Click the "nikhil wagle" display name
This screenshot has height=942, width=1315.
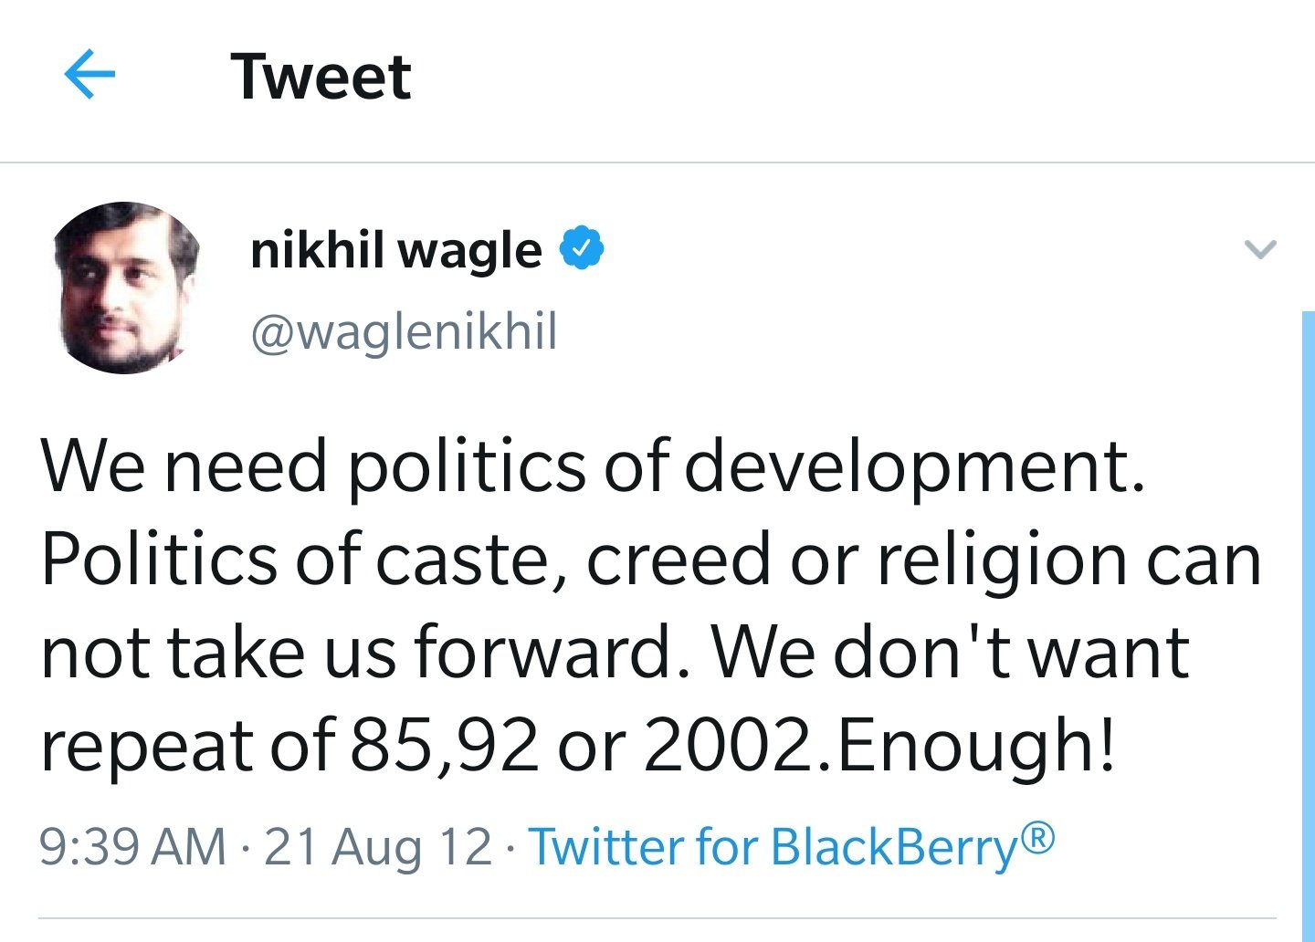click(x=395, y=250)
